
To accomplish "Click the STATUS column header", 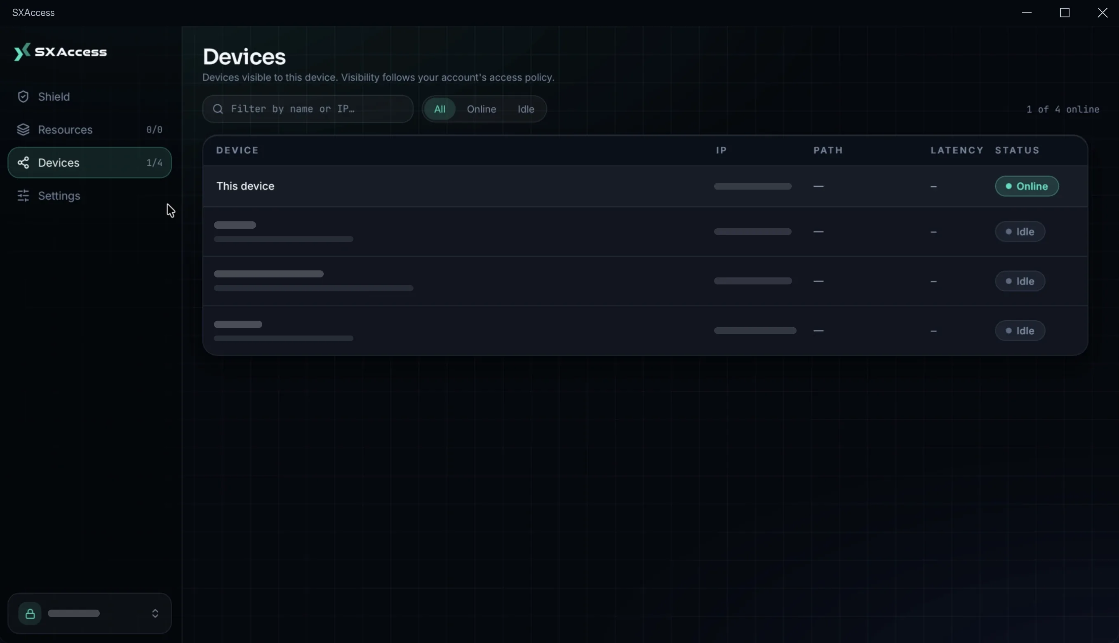I will point(1017,150).
